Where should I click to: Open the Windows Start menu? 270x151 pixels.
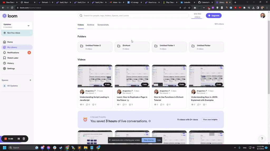(4, 148)
